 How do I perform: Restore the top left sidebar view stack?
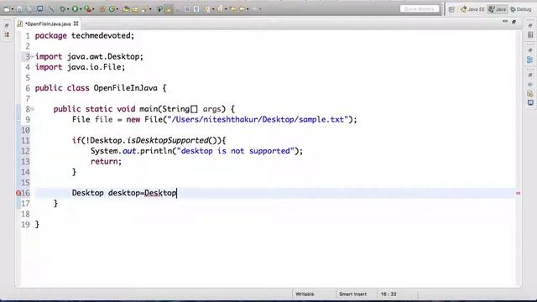click(x=7, y=26)
